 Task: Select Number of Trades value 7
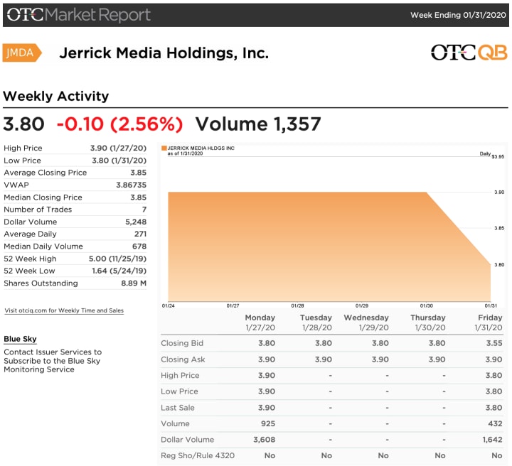point(144,210)
